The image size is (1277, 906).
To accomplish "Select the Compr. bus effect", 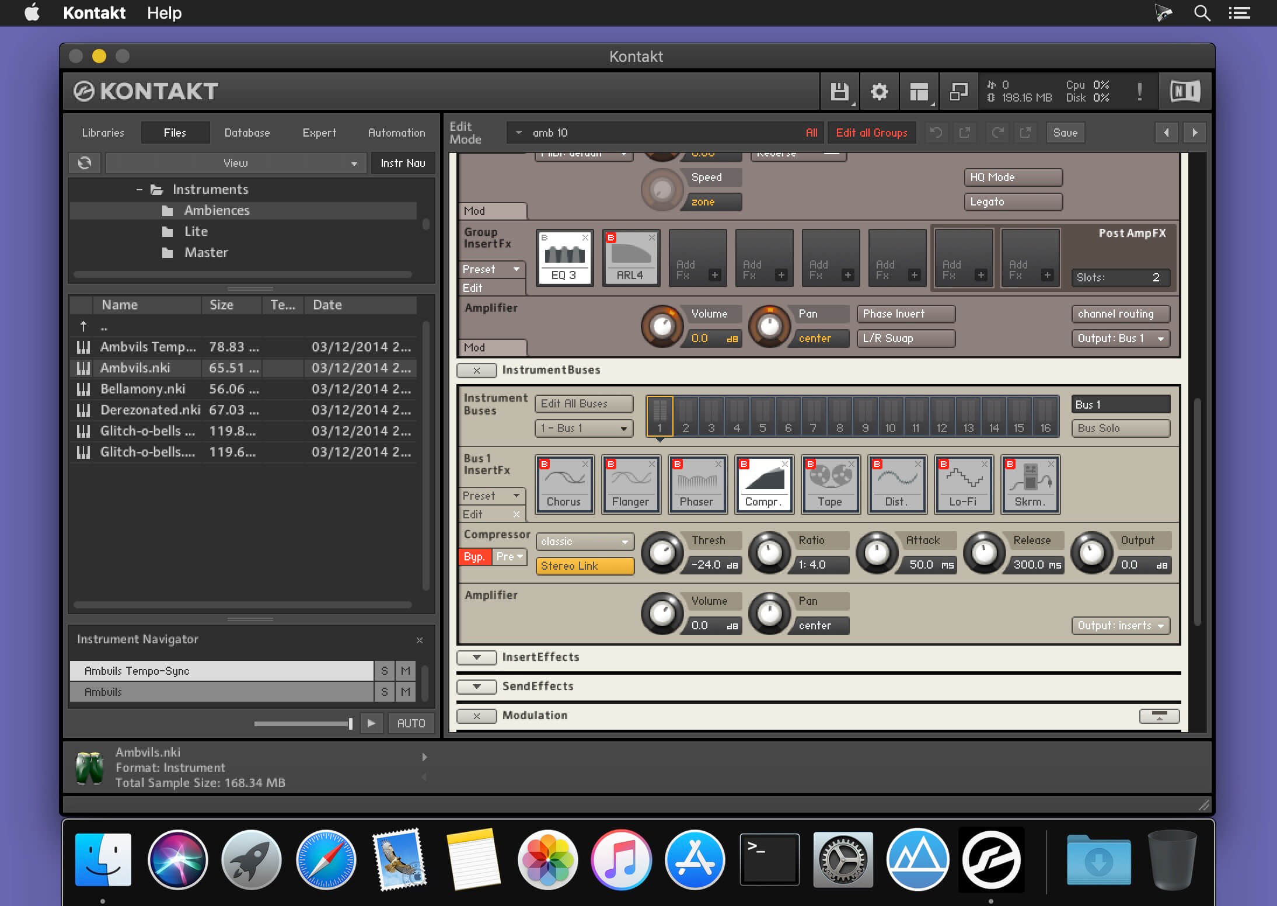I will (x=764, y=485).
